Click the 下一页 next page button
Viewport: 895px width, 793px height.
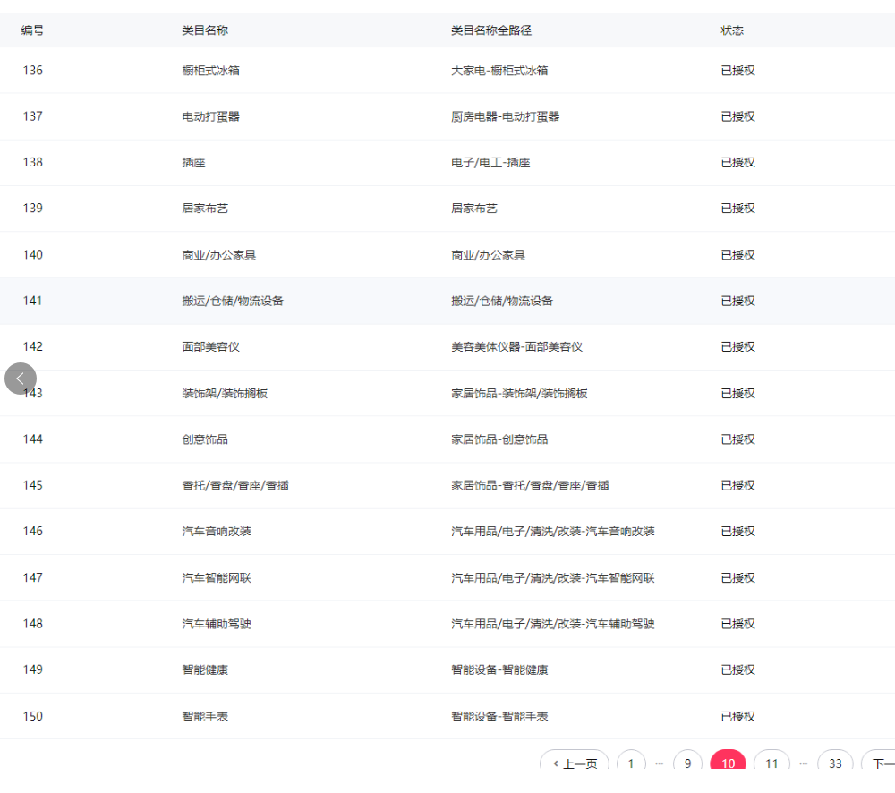point(881,763)
